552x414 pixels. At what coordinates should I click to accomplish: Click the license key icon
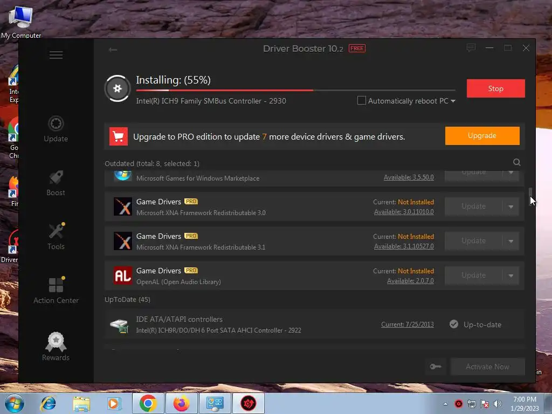click(x=436, y=367)
